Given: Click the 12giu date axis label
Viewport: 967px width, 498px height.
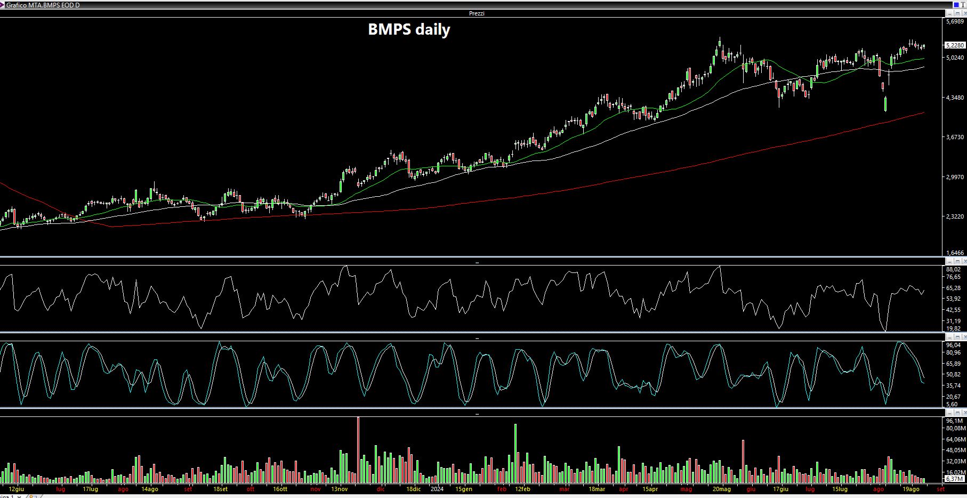Looking at the screenshot, I should (x=17, y=489).
